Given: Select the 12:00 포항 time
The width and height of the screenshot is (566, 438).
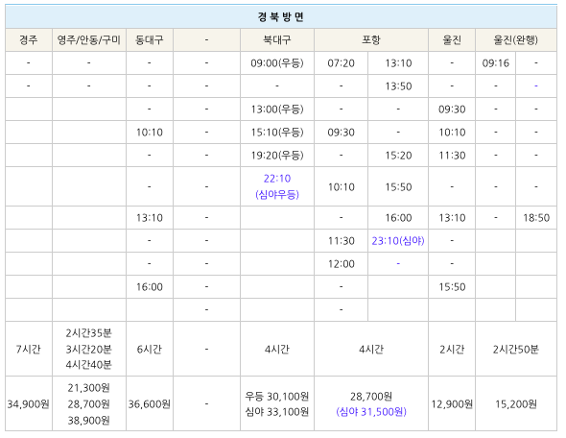Looking at the screenshot, I should (x=341, y=264).
